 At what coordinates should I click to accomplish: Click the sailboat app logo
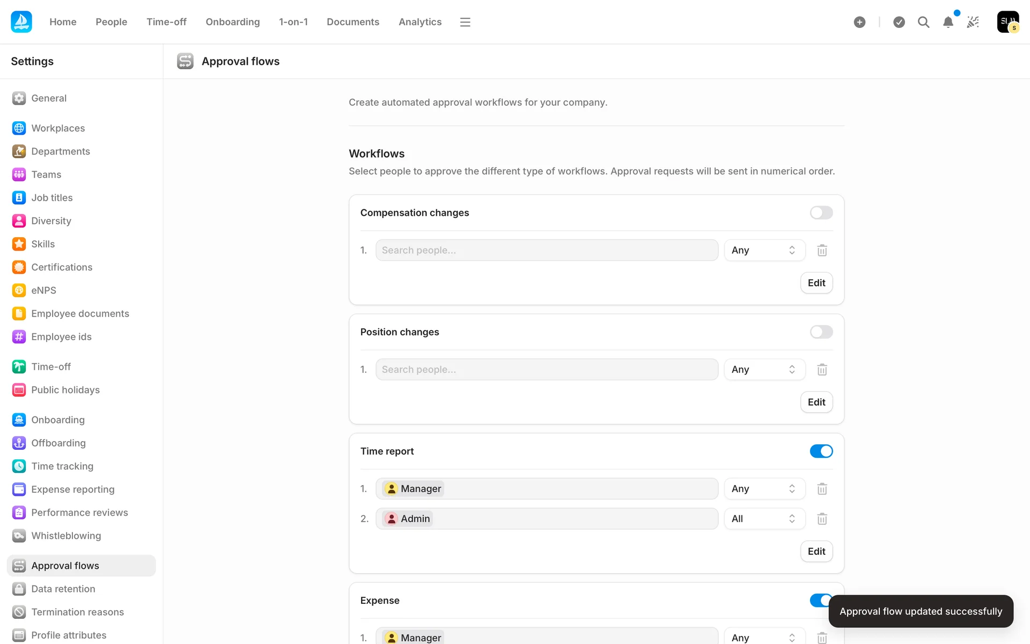(x=21, y=22)
